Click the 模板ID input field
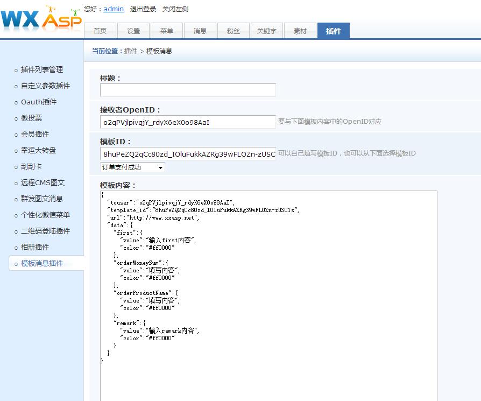The width and height of the screenshot is (481, 401). tap(188, 154)
